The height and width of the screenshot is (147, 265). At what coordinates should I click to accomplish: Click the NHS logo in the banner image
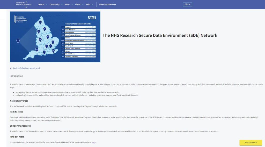pyautogui.click(x=92, y=18)
